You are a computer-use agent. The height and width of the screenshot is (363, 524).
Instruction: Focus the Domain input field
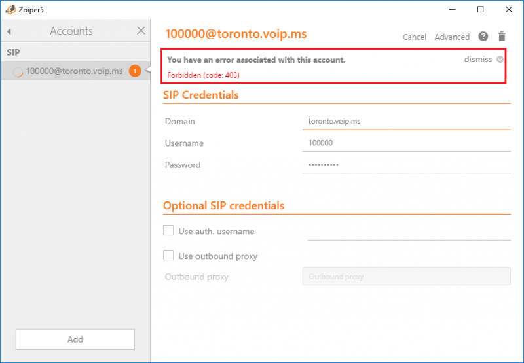pos(406,121)
